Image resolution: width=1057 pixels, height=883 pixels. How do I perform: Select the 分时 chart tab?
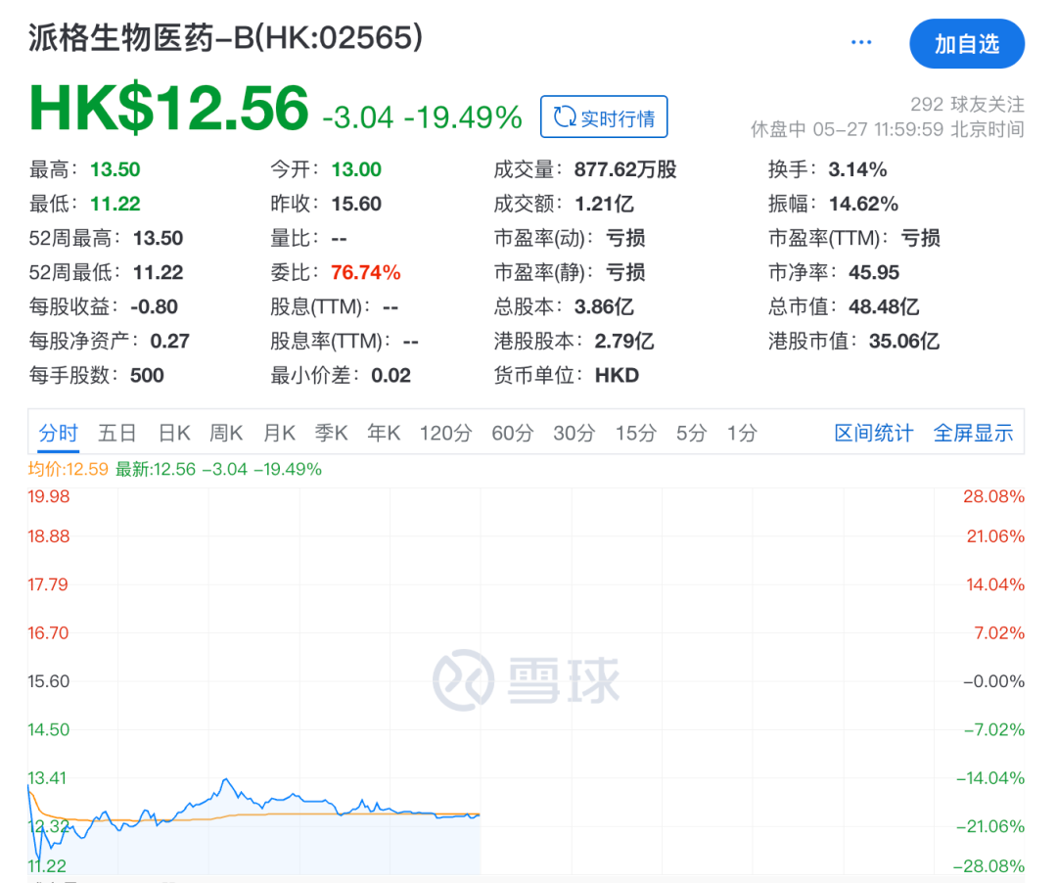58,433
